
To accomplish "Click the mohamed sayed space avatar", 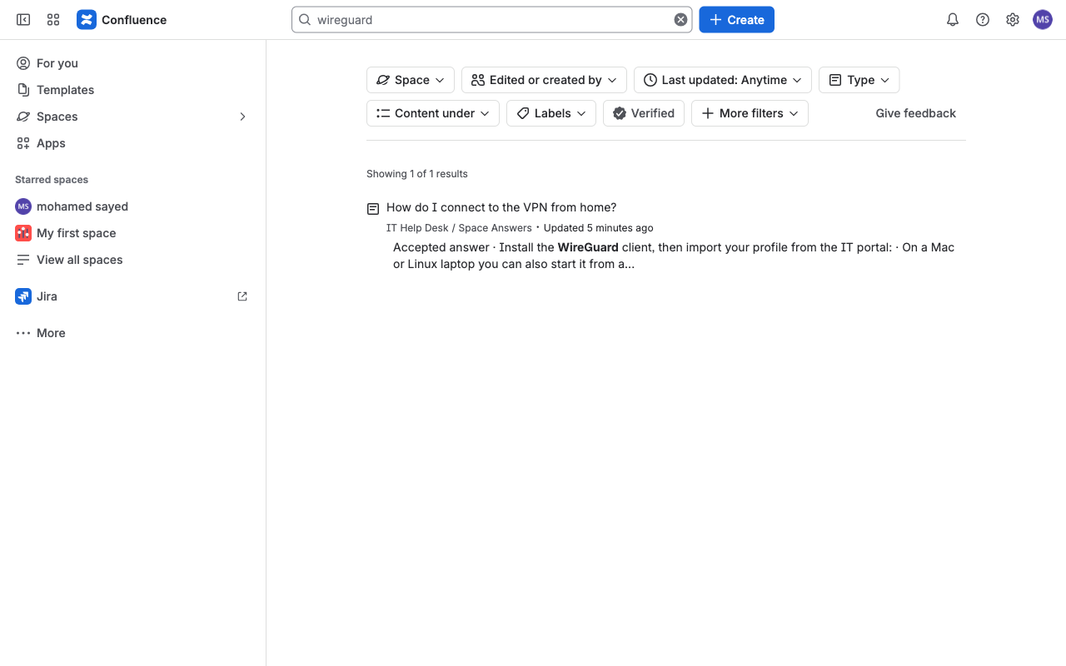I will click(23, 206).
